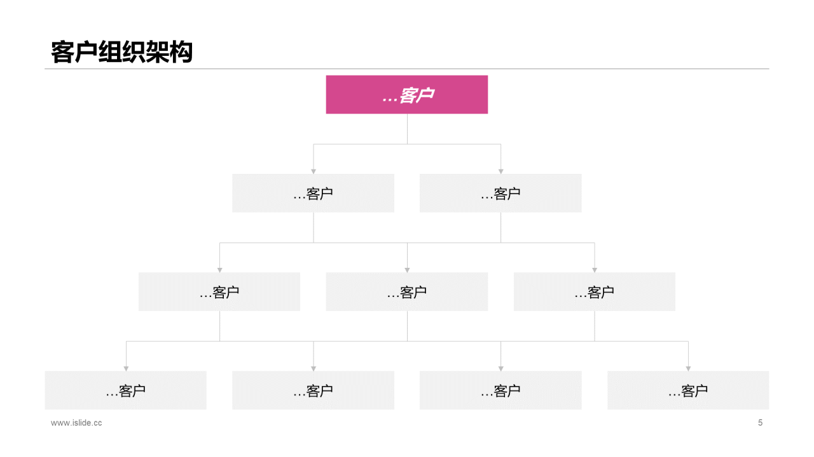The width and height of the screenshot is (814, 457).
Task: Select arrowhead entering right second-row box
Action: [x=500, y=171]
